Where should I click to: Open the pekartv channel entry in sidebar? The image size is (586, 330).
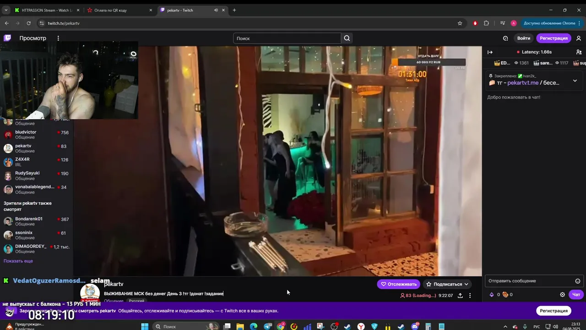pyautogui.click(x=37, y=148)
